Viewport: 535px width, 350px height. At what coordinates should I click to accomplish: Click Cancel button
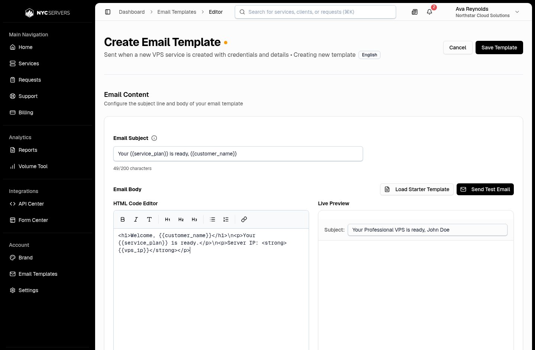tap(458, 48)
